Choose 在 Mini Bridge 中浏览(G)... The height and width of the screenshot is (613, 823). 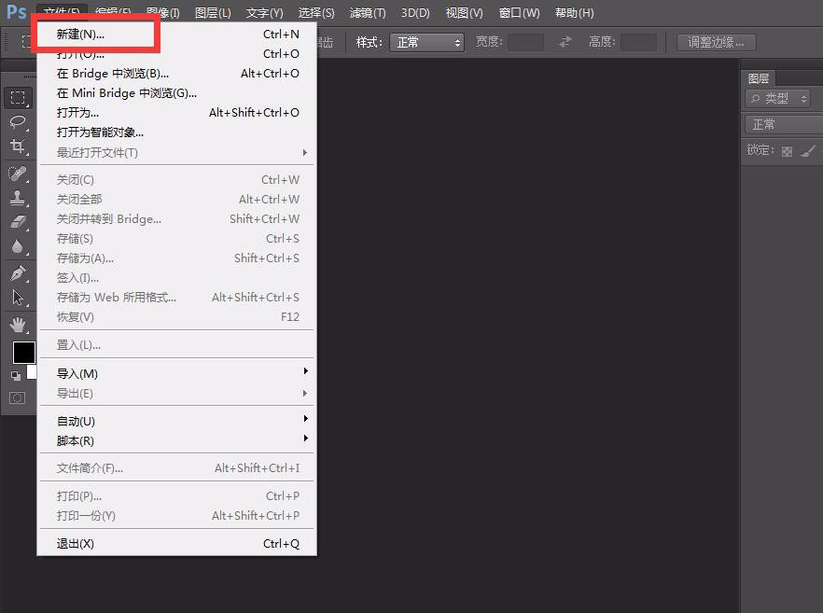(176, 93)
